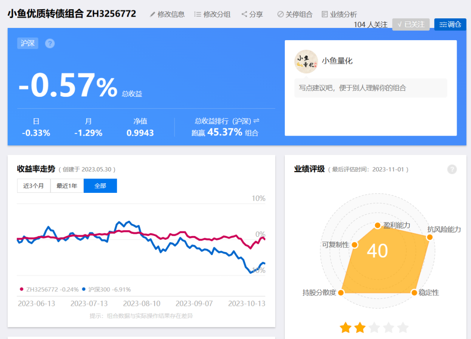Click the pencil icon beside 修改信息
The height and width of the screenshot is (339, 471).
coord(153,14)
